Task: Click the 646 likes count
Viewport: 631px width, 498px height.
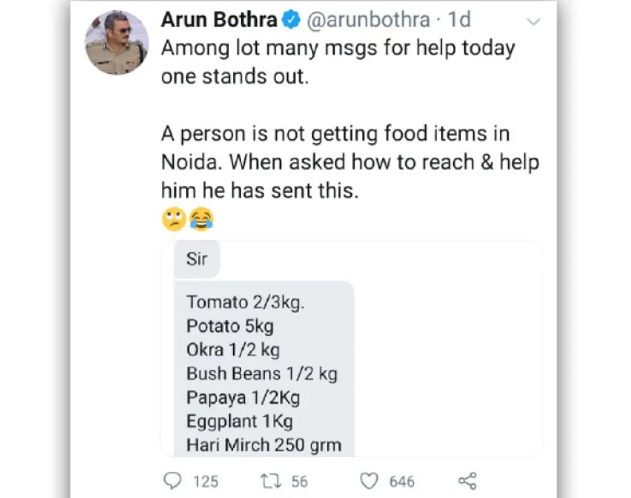Action: (x=401, y=481)
